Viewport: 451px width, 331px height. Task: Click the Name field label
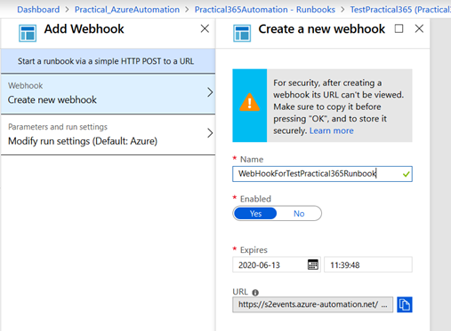coord(252,160)
